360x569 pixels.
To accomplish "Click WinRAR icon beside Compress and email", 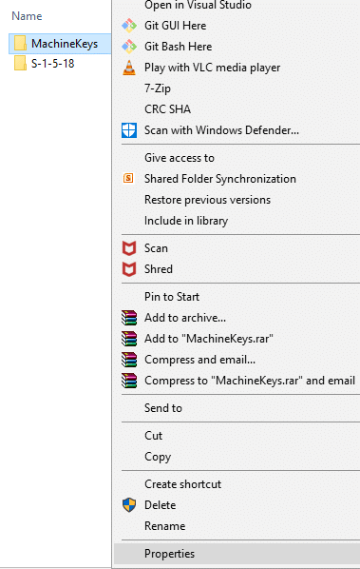I will click(x=129, y=360).
